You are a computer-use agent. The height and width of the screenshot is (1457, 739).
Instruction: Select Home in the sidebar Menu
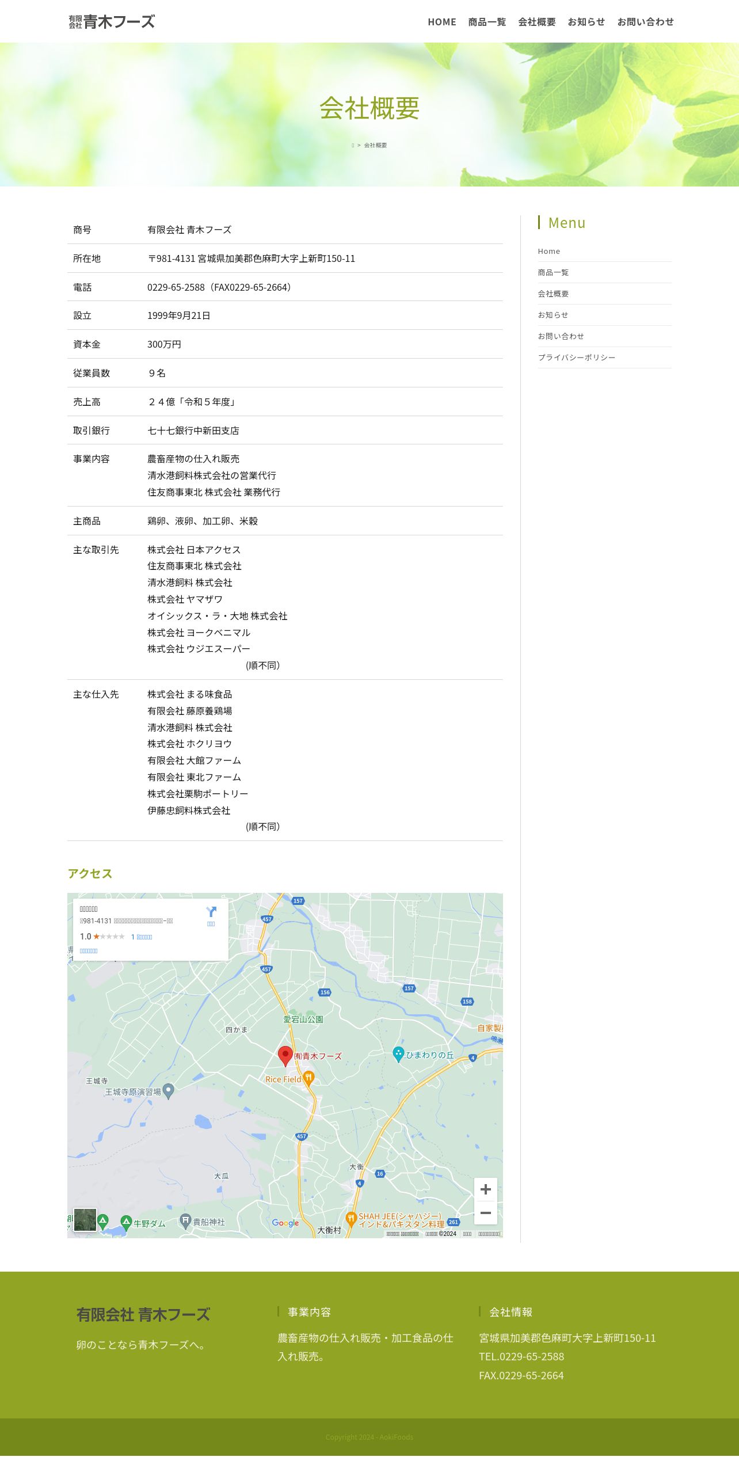point(548,252)
